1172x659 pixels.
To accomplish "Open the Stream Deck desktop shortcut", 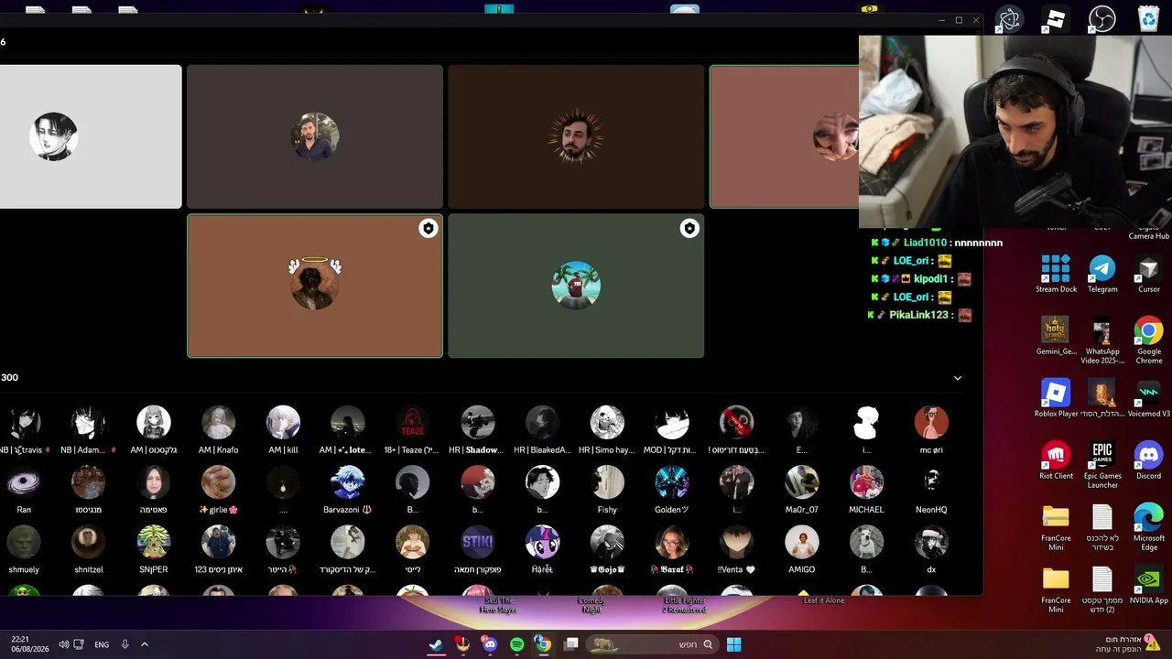I will [1056, 274].
